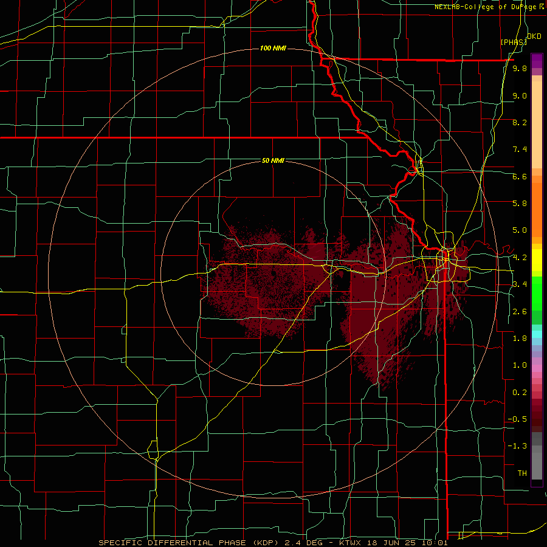
Task: Click the 0.2 legend value
Action: (520, 393)
